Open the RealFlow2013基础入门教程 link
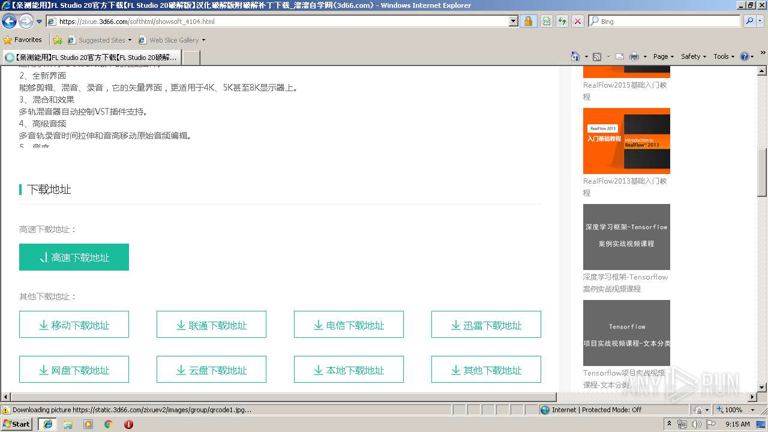Screen dimensions: 768x432 (625, 187)
